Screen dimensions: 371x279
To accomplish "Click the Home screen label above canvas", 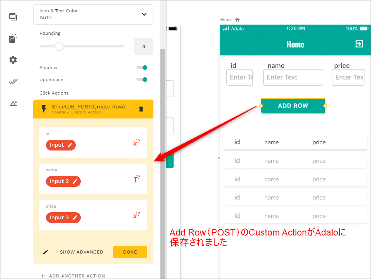I will 226,20.
